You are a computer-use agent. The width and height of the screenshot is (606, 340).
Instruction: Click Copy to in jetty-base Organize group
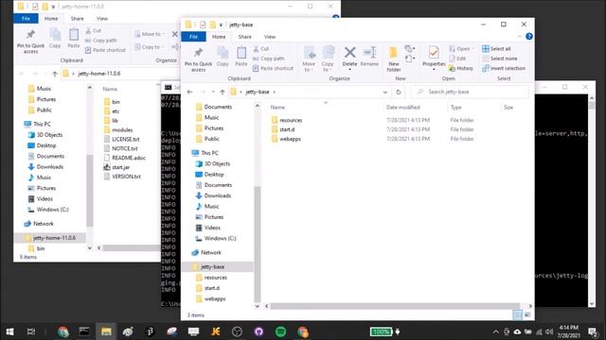[328, 59]
